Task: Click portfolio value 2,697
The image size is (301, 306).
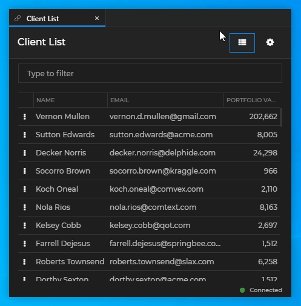Action: point(268,226)
